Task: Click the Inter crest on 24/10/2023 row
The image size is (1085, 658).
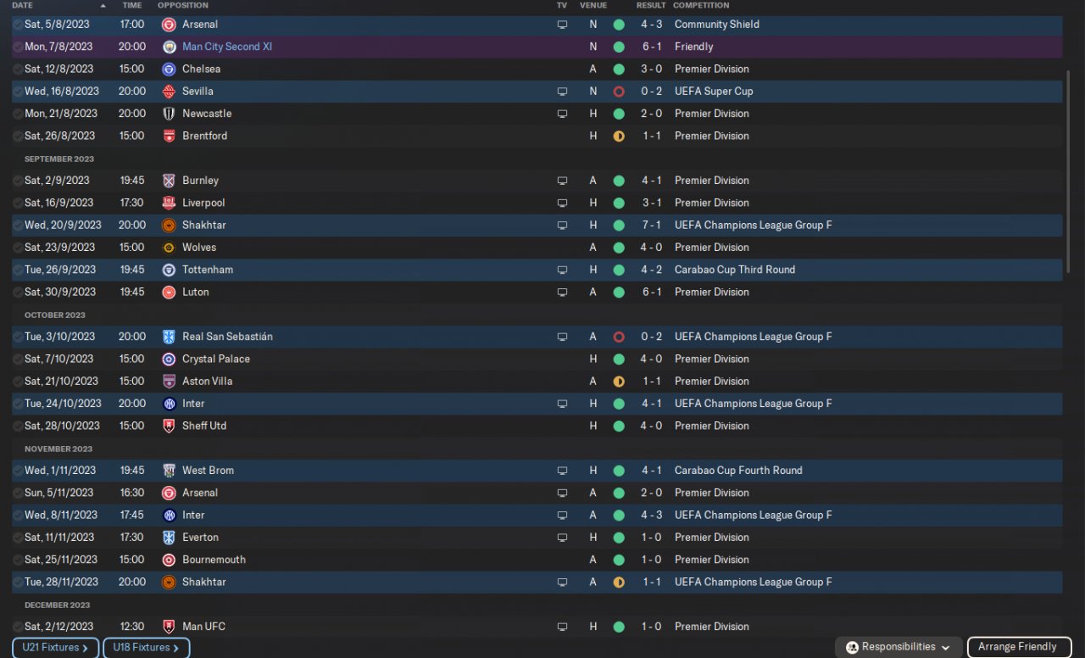Action: click(x=169, y=404)
